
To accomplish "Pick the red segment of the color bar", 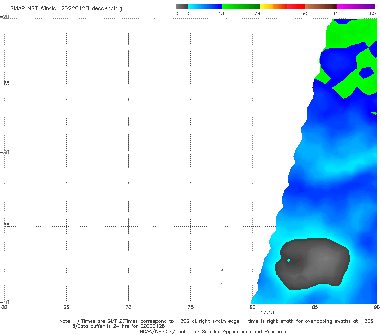I will [x=296, y=6].
